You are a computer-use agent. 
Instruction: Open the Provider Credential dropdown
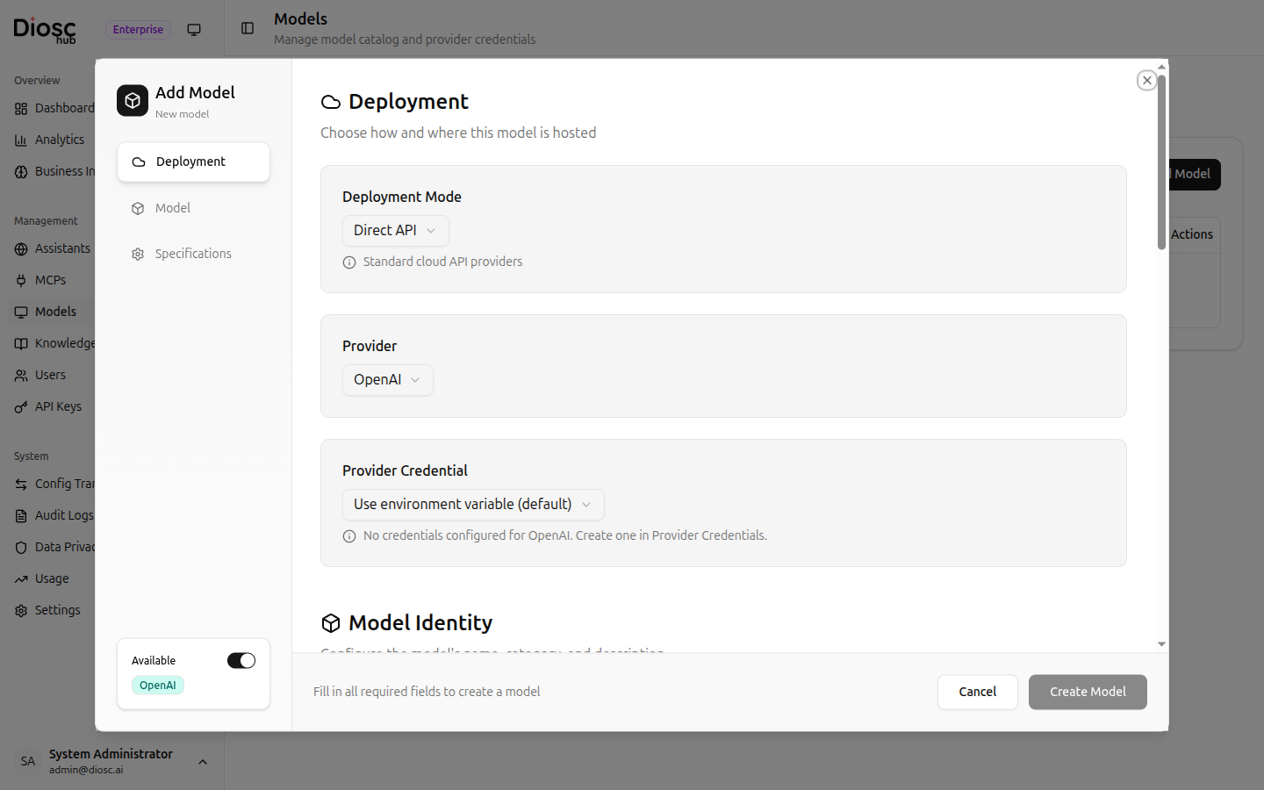pos(473,505)
